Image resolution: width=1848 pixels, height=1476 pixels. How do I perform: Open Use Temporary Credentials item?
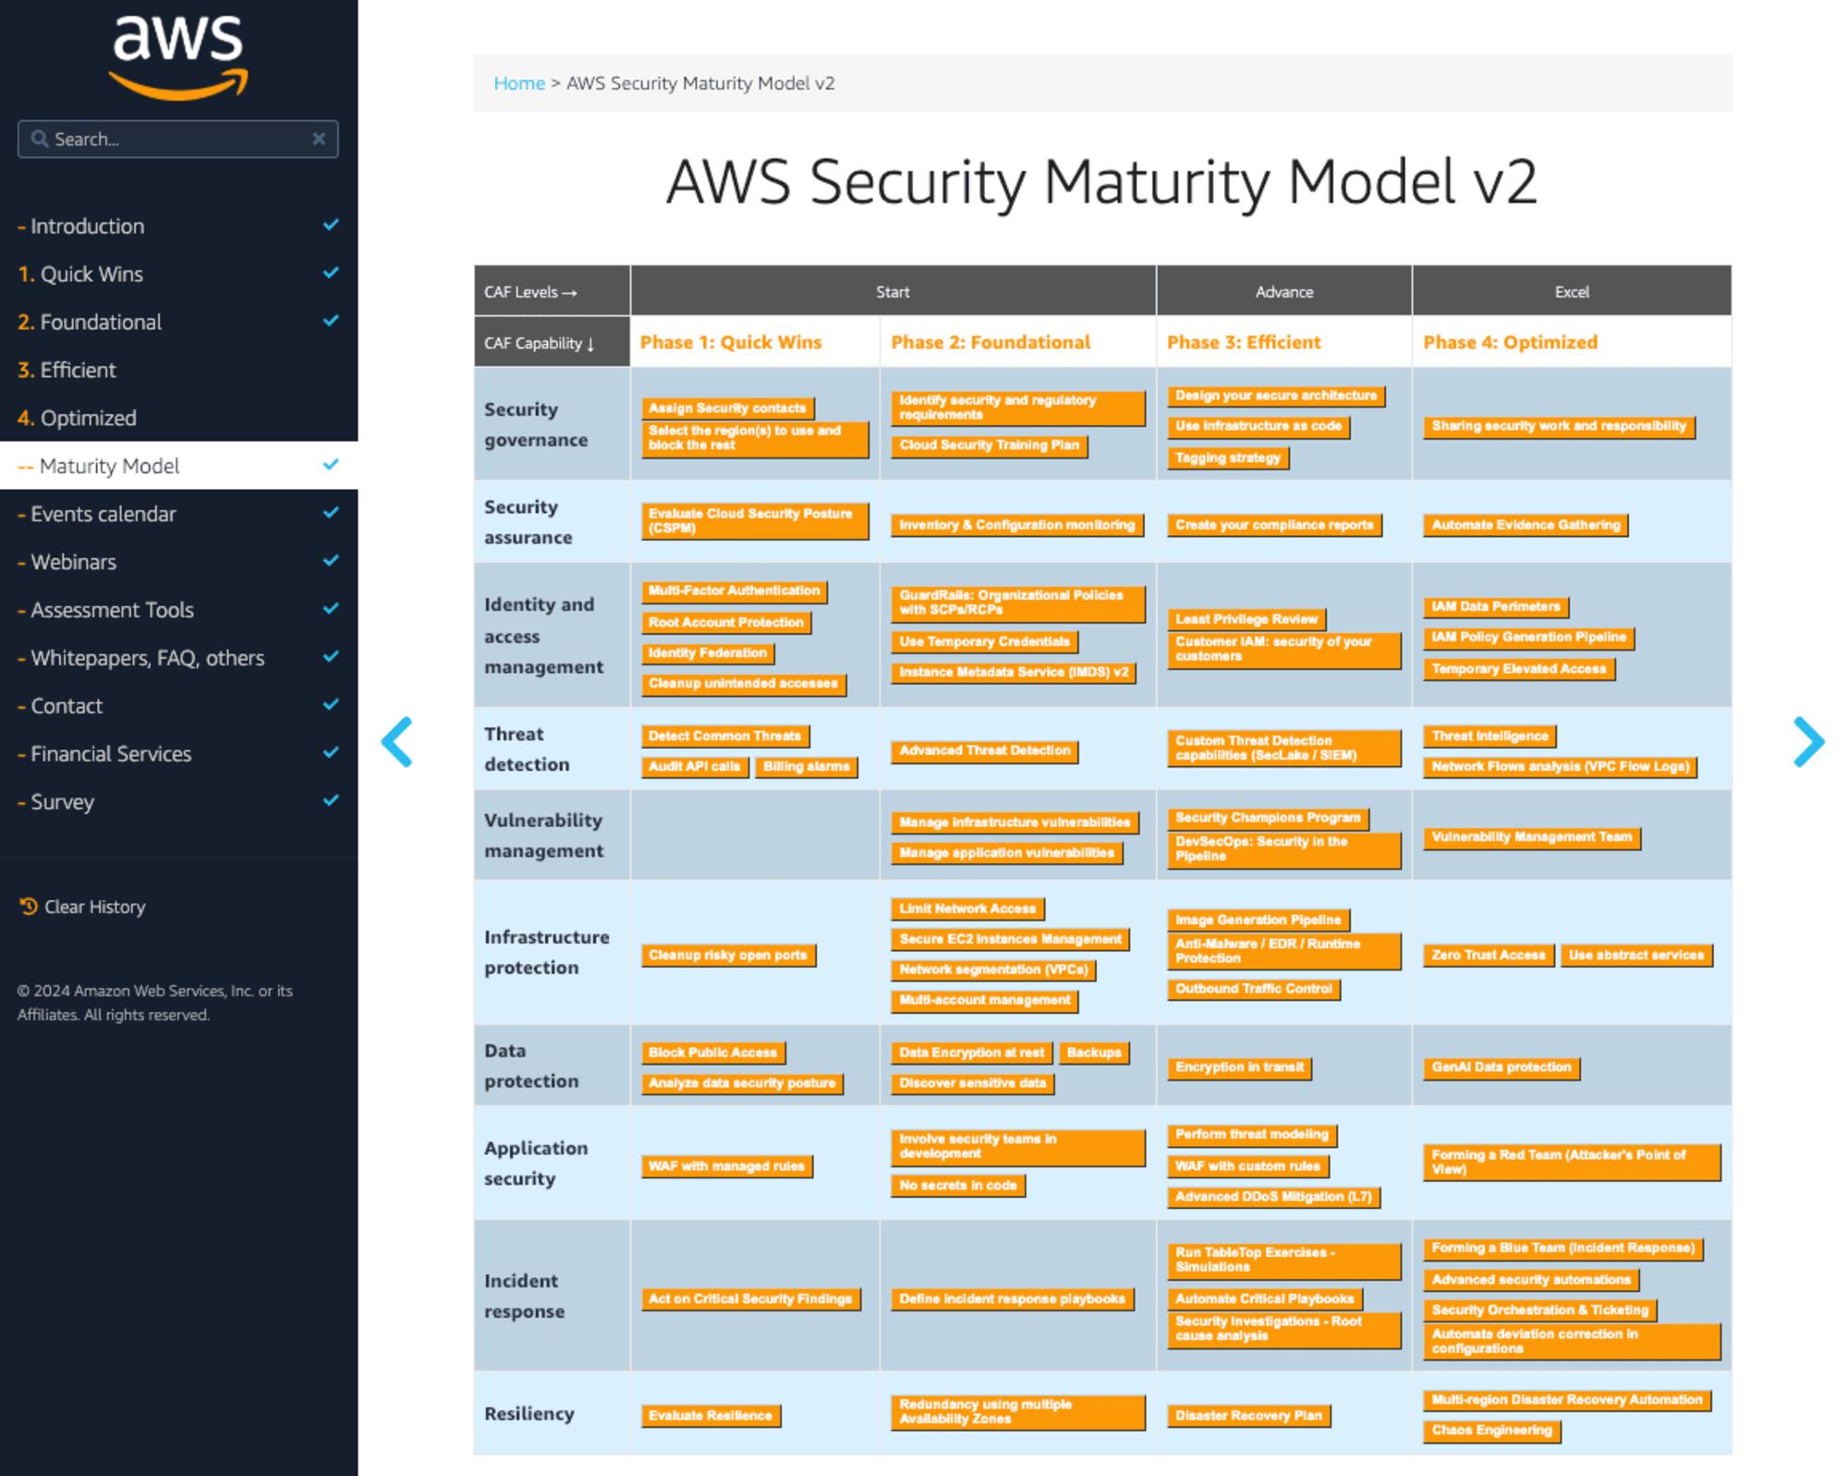984,642
